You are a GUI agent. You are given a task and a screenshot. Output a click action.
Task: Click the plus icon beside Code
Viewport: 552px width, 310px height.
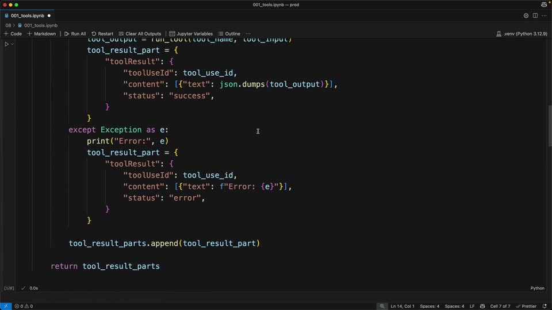(6, 34)
